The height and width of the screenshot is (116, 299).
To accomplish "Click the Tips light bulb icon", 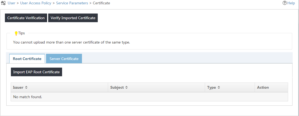I will [16, 34].
